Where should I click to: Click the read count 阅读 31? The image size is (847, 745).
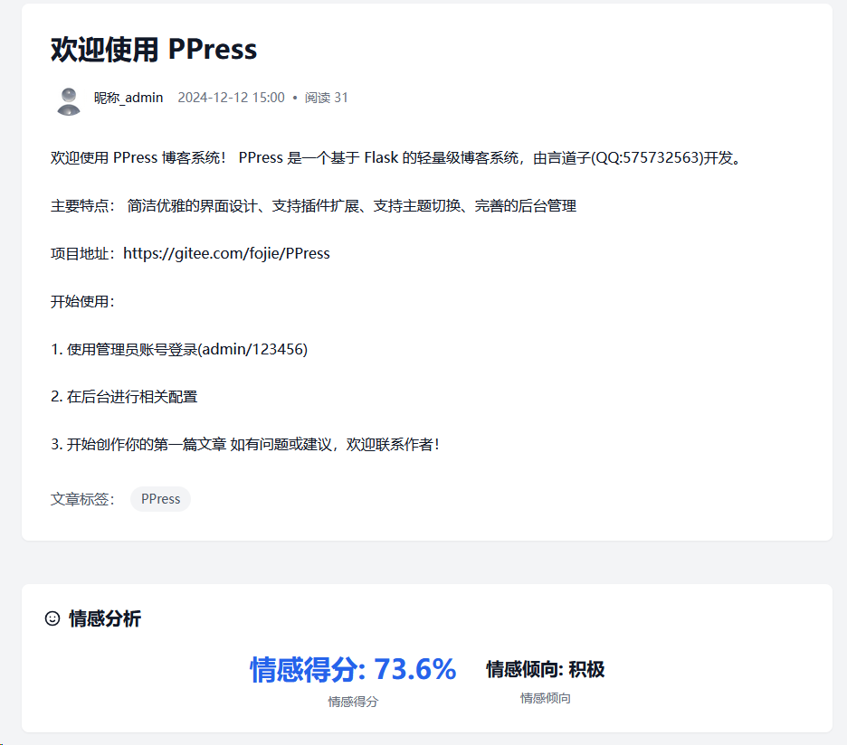(x=327, y=98)
